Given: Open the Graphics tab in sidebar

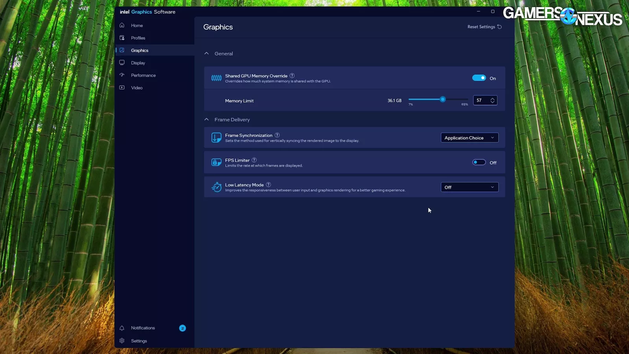Looking at the screenshot, I should point(140,50).
